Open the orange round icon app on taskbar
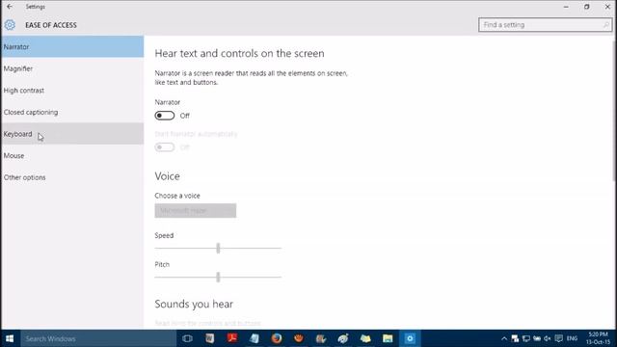617x347 pixels. [x=299, y=338]
